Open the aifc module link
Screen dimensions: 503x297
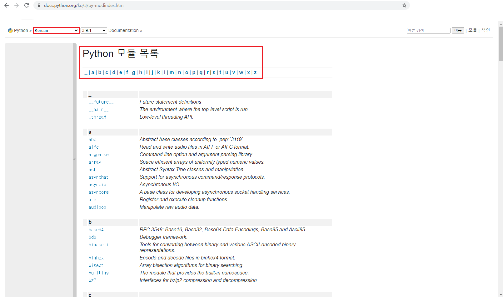click(94, 147)
